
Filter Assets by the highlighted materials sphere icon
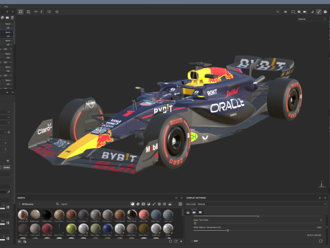click(133, 204)
